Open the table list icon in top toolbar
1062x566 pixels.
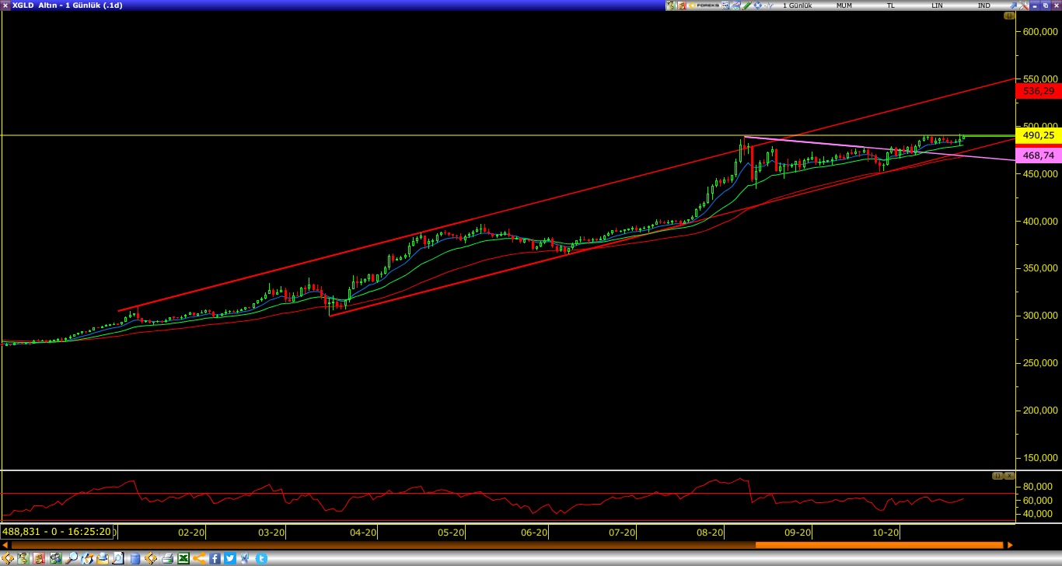click(x=725, y=5)
